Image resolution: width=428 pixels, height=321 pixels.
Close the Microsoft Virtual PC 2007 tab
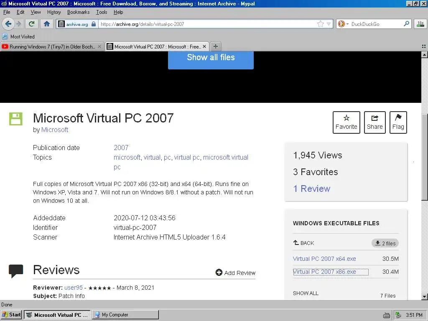[204, 46]
